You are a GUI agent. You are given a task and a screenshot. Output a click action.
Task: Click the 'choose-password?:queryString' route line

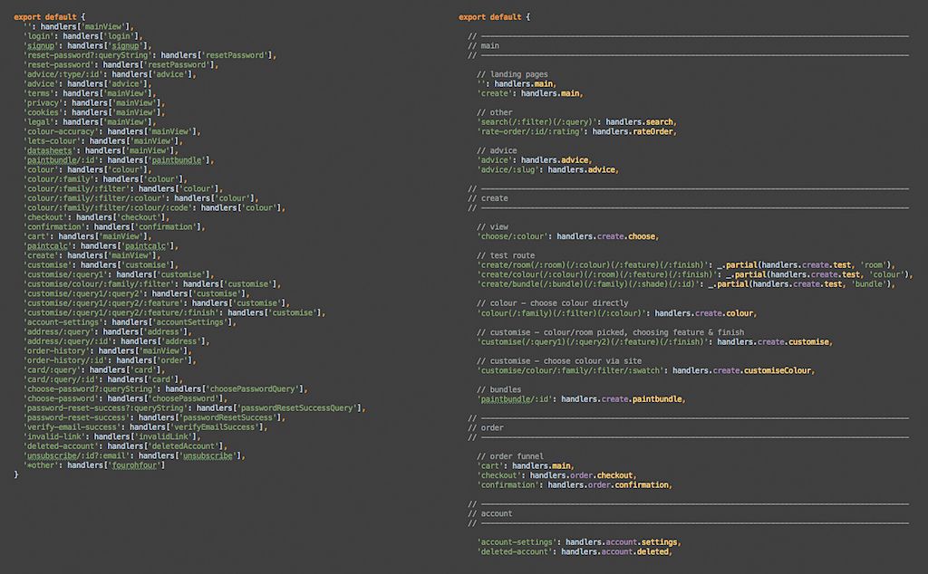tap(165, 389)
